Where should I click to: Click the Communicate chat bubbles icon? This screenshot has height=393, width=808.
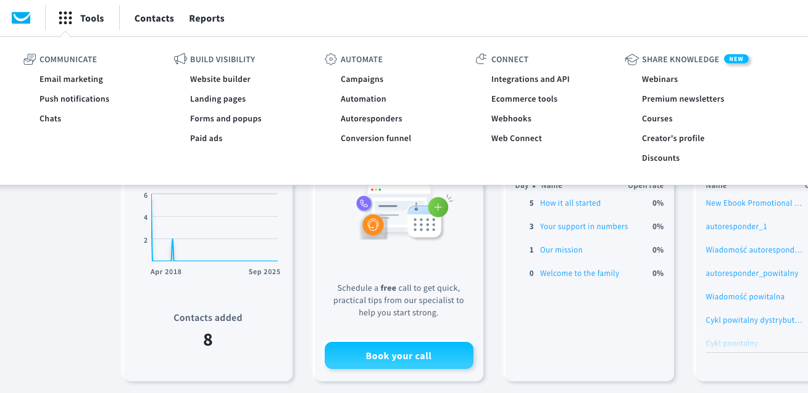(x=30, y=59)
